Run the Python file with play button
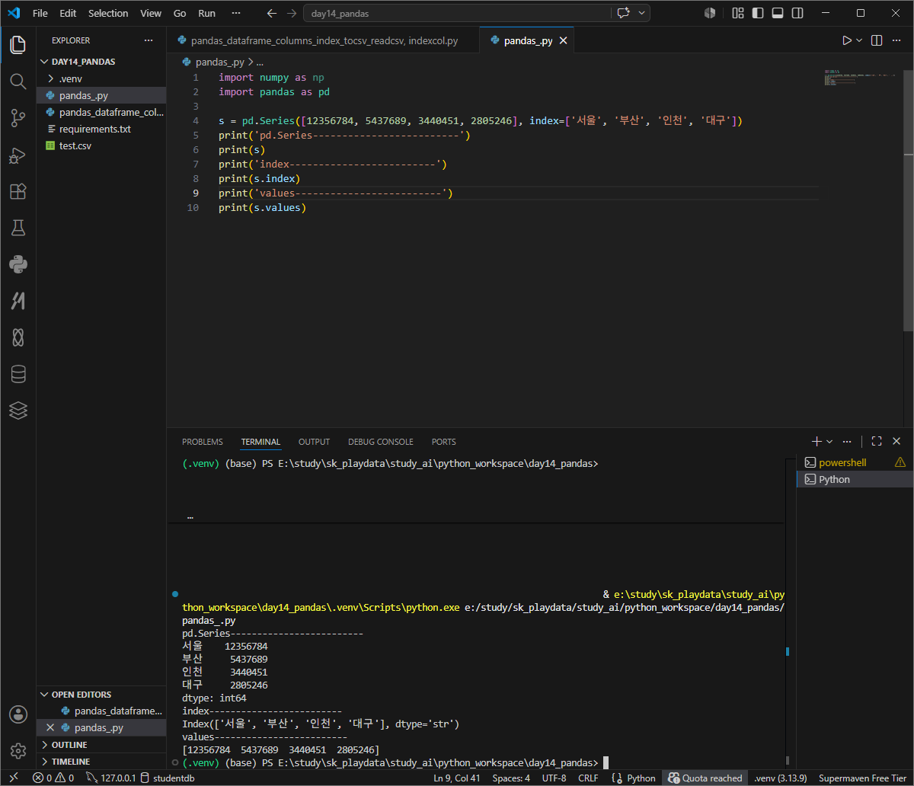The width and height of the screenshot is (914, 786). (847, 40)
